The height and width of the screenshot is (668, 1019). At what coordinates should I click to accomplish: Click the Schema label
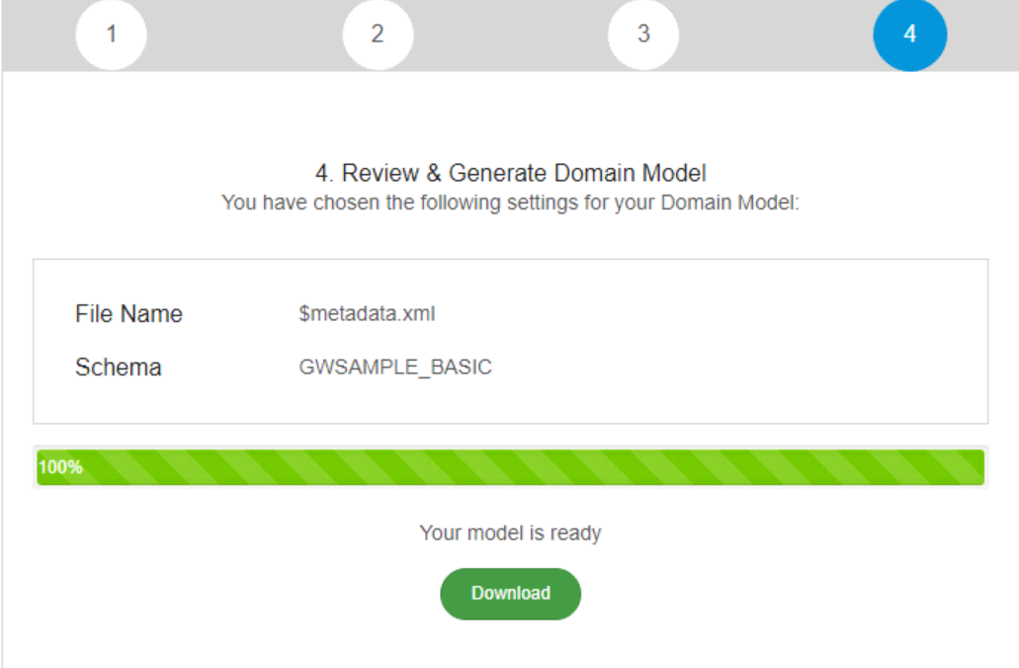(119, 368)
